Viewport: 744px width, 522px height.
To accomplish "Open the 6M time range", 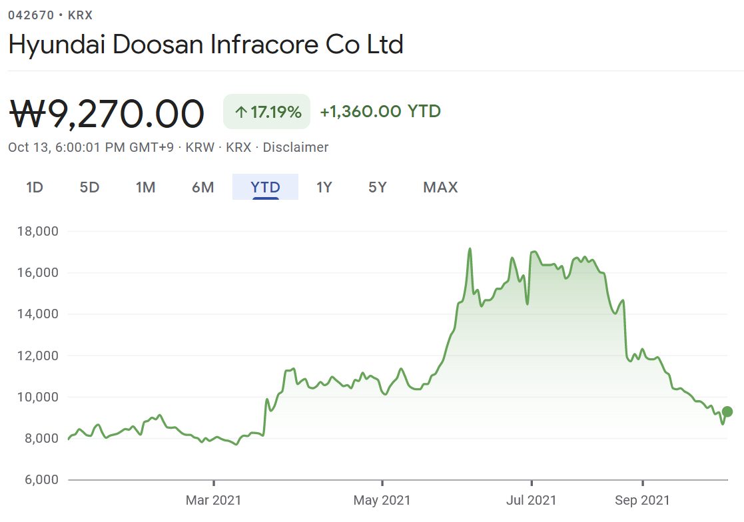I will point(202,187).
